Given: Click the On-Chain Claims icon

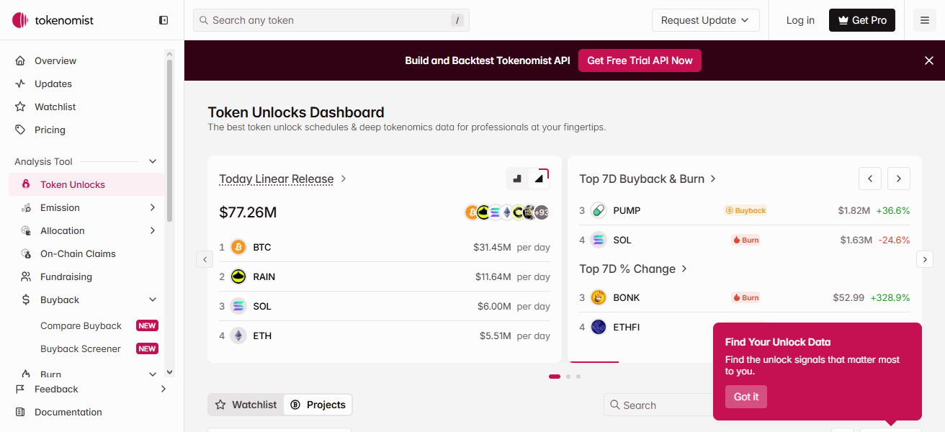Looking at the screenshot, I should (x=24, y=253).
